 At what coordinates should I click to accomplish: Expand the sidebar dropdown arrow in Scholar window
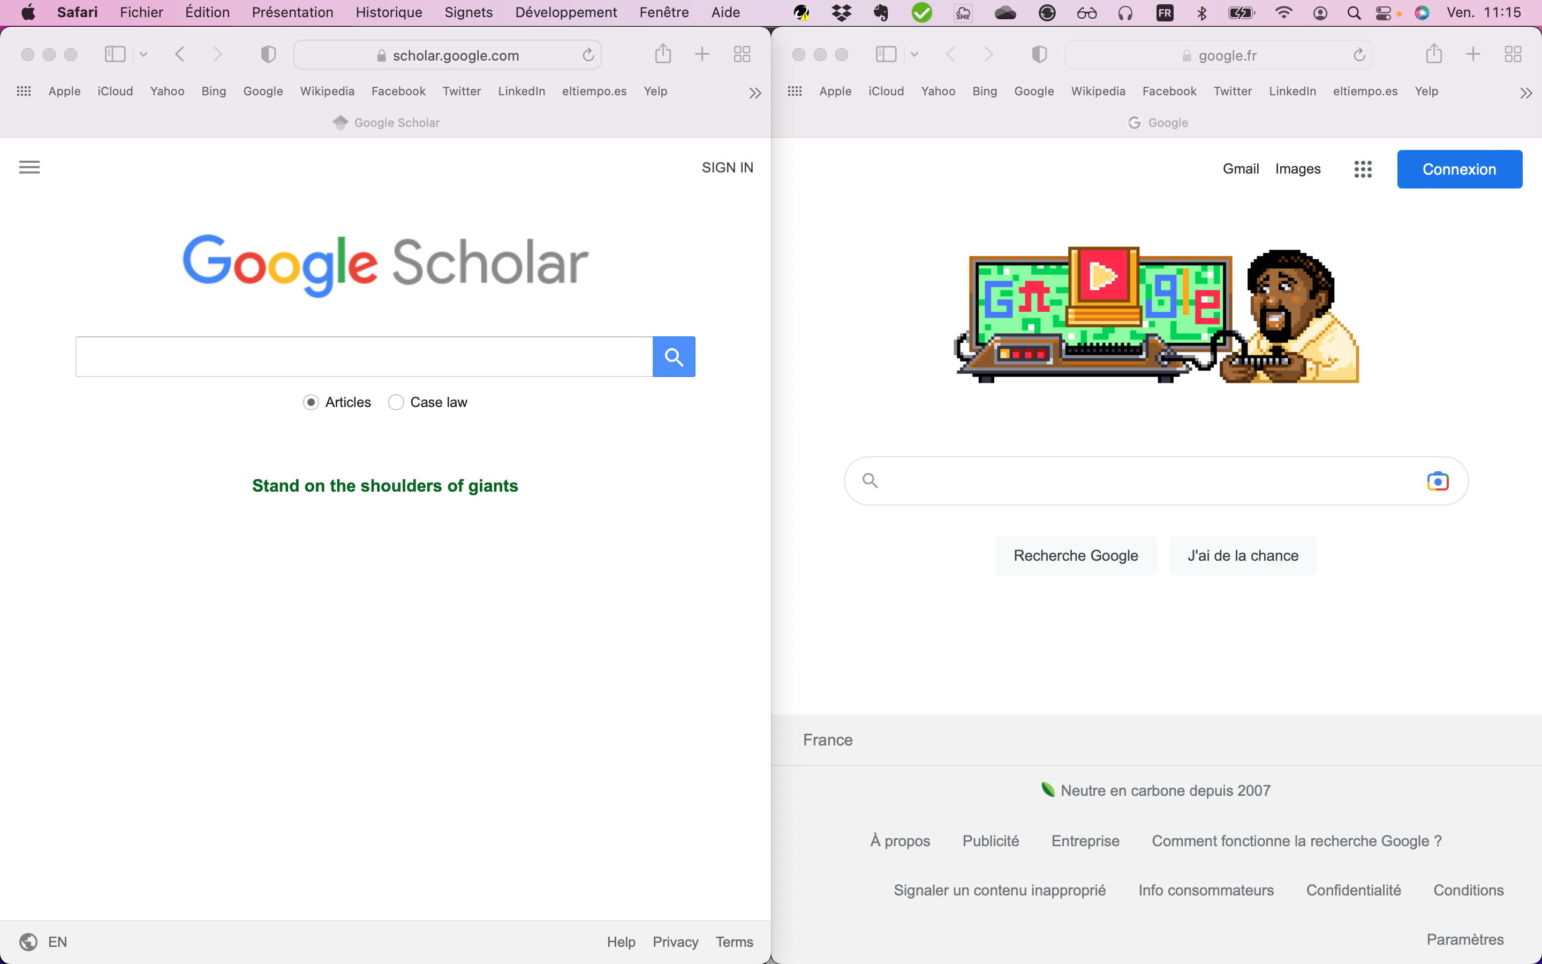click(143, 55)
